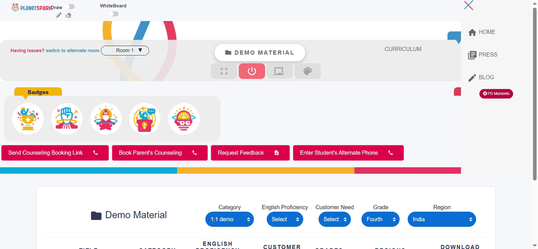Open the Grade Fourth dropdown

click(380, 219)
